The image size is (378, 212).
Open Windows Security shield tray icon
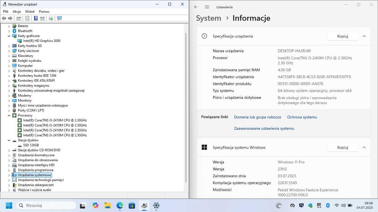(x=310, y=205)
